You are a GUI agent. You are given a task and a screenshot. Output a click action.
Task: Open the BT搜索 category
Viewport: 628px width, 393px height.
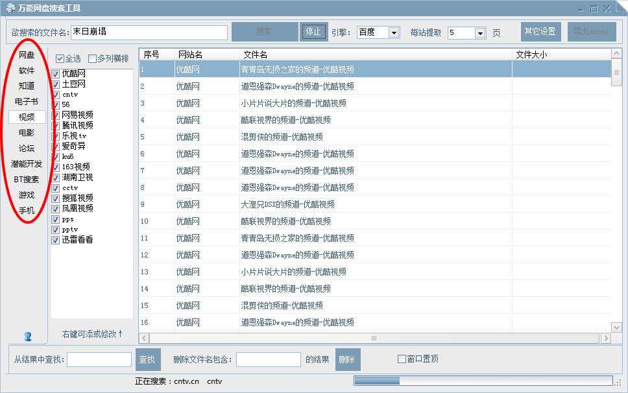click(27, 179)
